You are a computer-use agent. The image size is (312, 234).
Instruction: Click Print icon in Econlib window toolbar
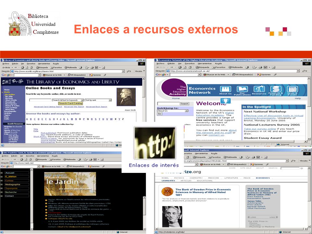92,68
